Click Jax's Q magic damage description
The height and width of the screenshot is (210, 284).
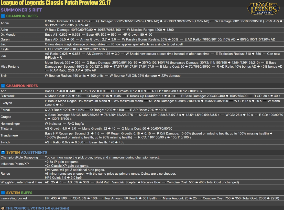tap(75, 44)
